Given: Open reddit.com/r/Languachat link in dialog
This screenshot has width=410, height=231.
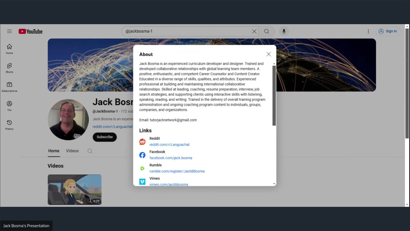Looking at the screenshot, I should tap(169, 145).
